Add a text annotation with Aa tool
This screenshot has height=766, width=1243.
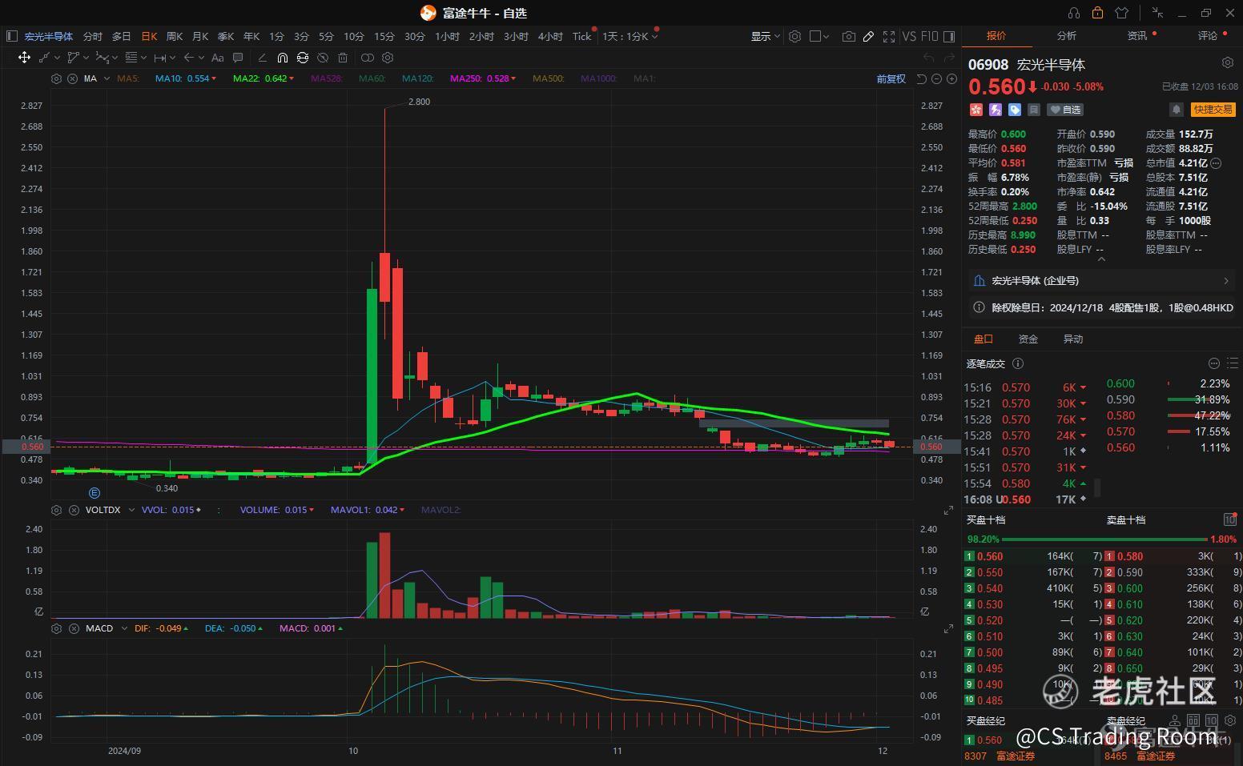pyautogui.click(x=217, y=58)
